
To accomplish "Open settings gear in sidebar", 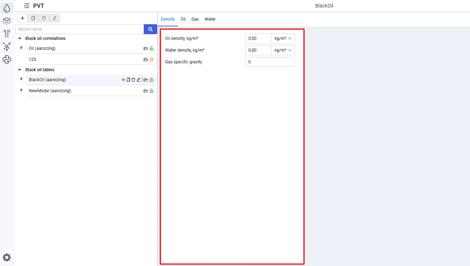I will tap(7, 257).
